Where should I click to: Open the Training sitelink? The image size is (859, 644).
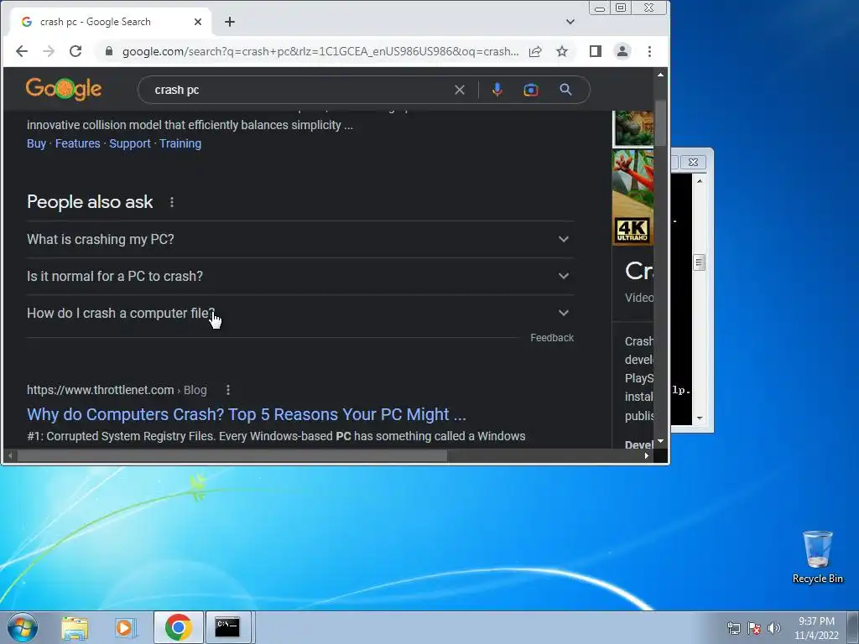click(x=180, y=143)
